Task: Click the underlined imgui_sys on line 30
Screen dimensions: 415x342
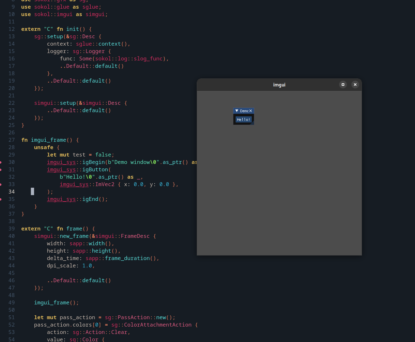Action: (61, 162)
